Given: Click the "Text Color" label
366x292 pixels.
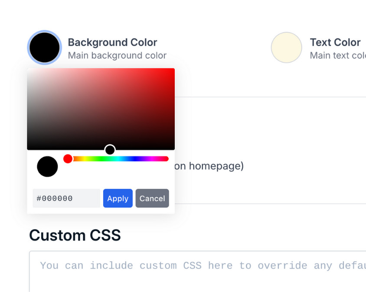Looking at the screenshot, I should click(x=335, y=42).
